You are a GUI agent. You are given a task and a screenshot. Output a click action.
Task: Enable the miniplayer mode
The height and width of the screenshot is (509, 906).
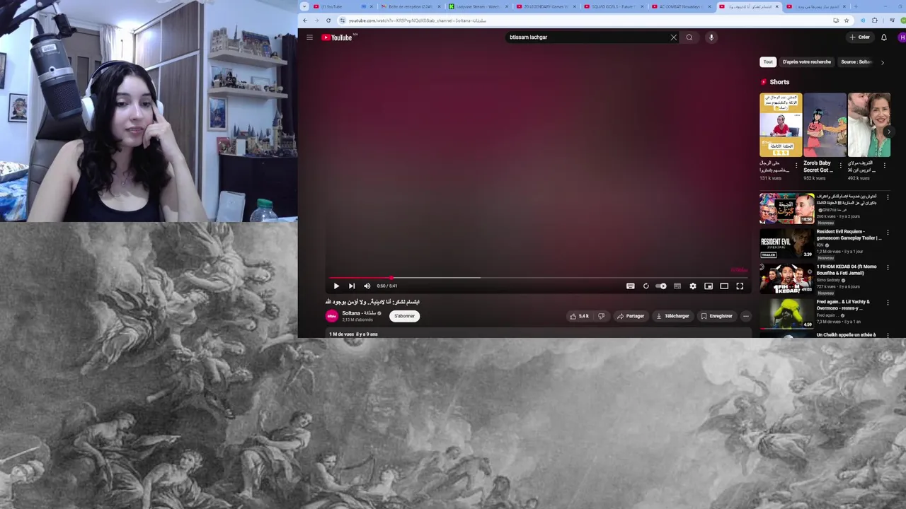(709, 286)
